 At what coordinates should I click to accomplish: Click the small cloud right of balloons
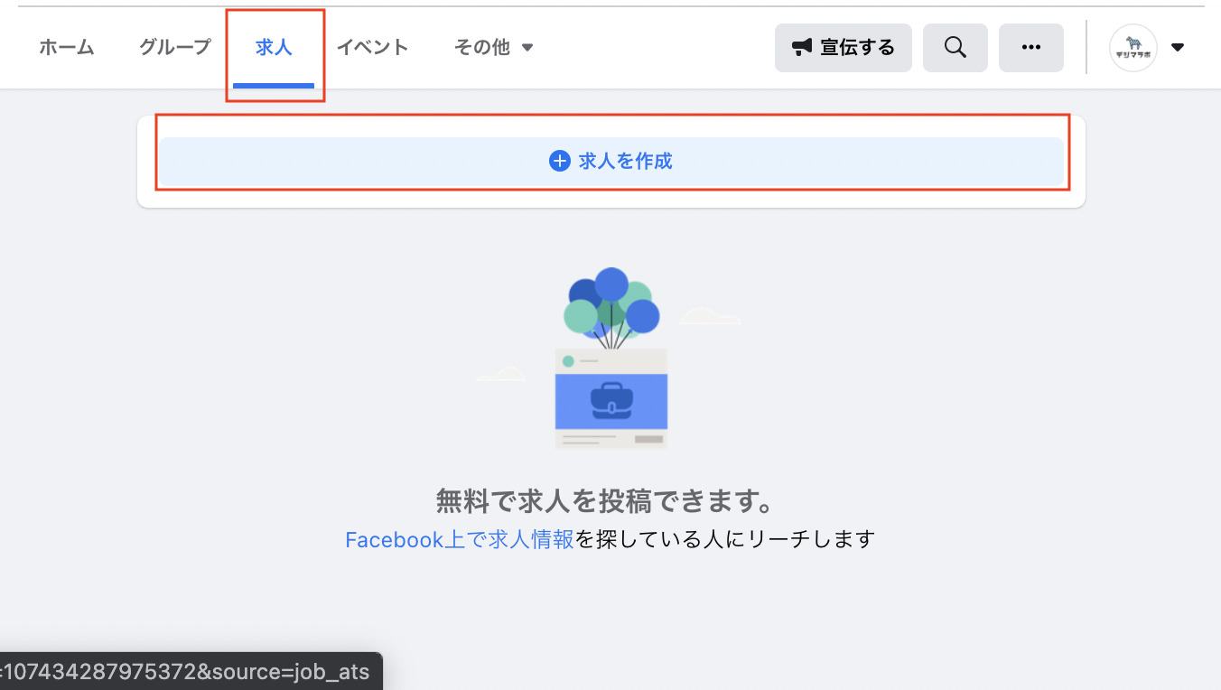[710, 316]
